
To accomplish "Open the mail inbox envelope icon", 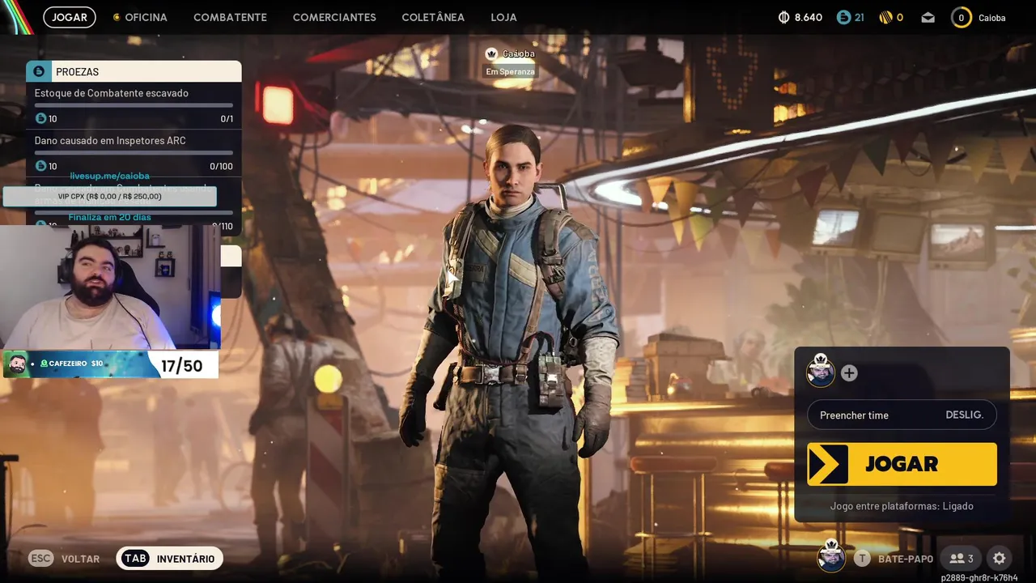I will pos(928,17).
